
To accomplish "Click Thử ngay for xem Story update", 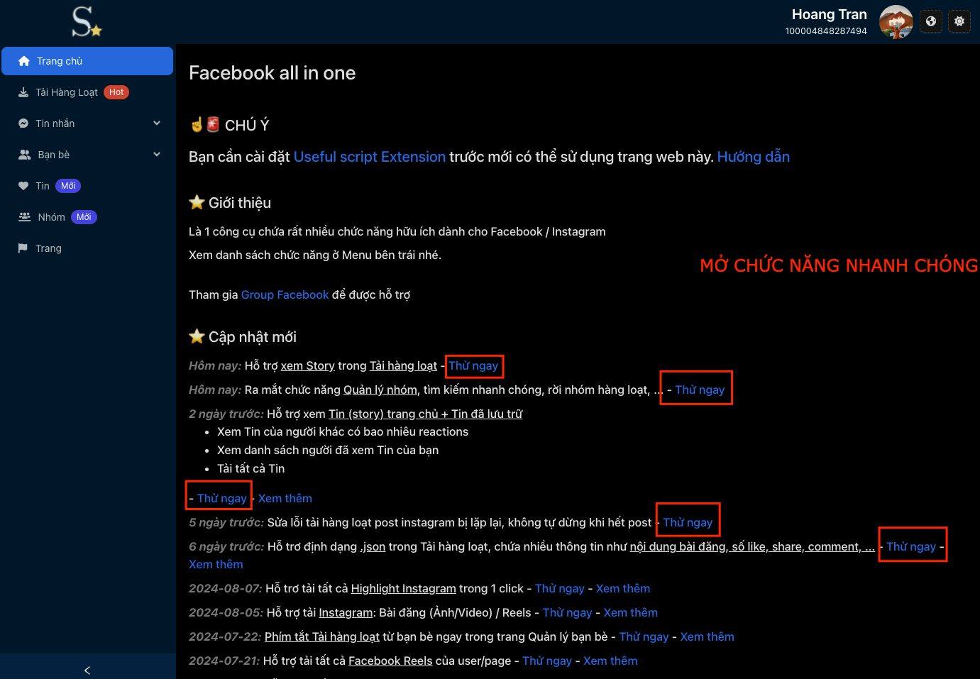I will (x=473, y=365).
